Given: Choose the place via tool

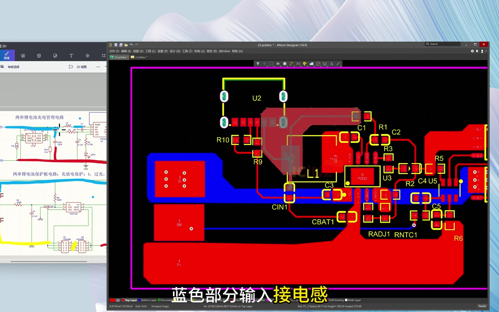Looking at the screenshot, I should click(305, 64).
